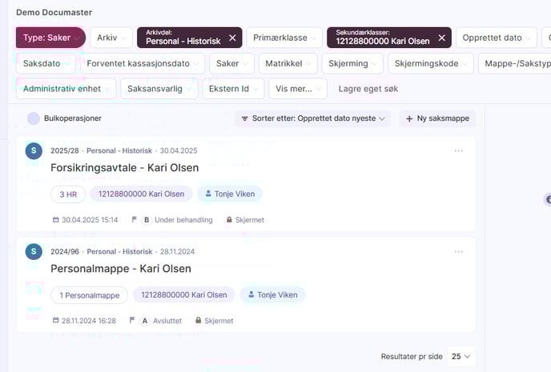Click Lagre eget søk link
The image size is (551, 372).
(368, 89)
